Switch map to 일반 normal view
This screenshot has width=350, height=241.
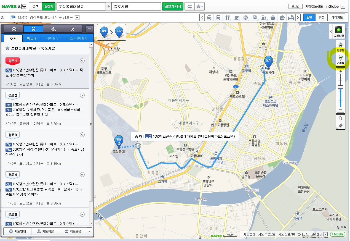tap(309, 18)
